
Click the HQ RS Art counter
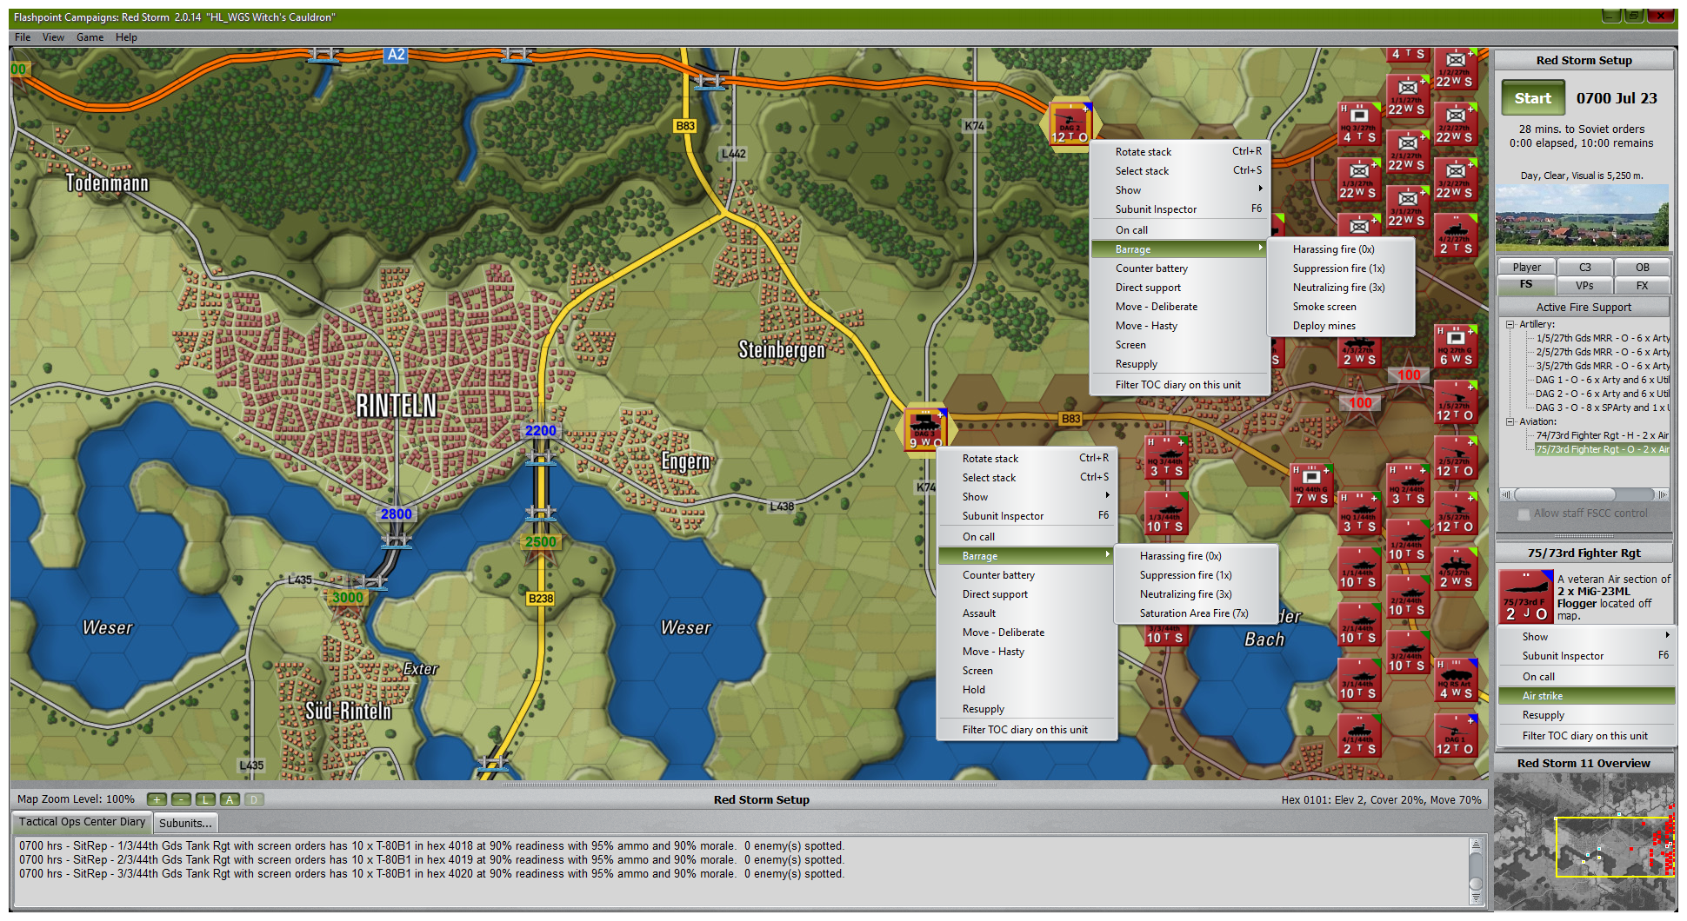(x=1456, y=679)
